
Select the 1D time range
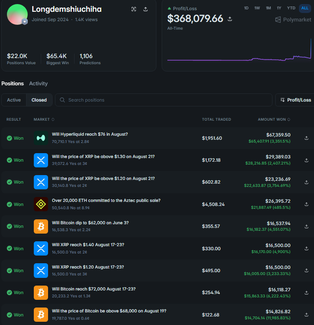click(246, 8)
